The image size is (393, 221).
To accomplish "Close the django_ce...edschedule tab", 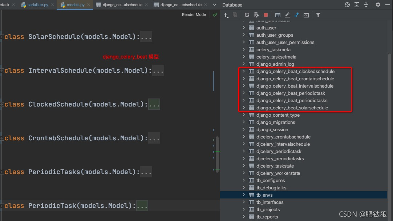I will point(206,5).
